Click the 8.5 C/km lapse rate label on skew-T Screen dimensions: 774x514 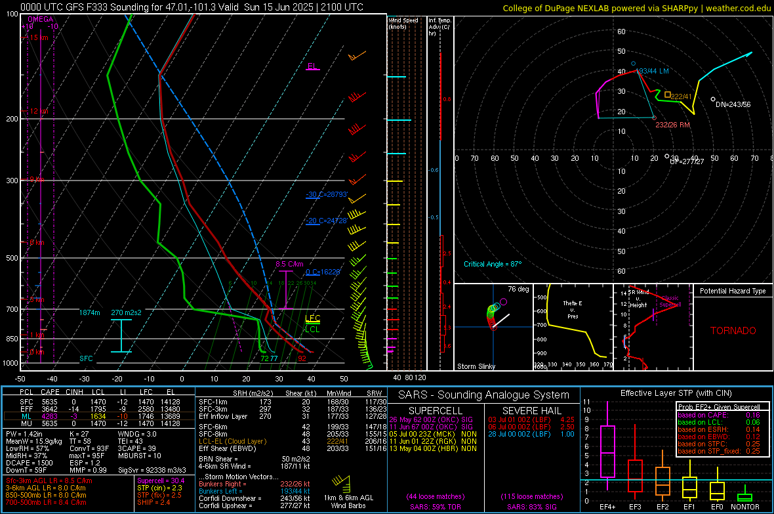[289, 264]
